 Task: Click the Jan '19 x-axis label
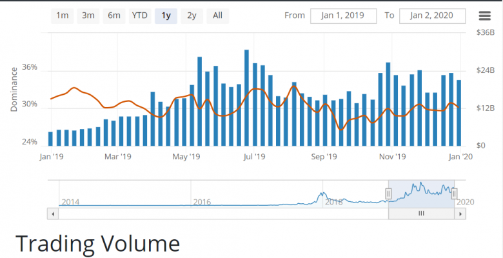tap(52, 157)
